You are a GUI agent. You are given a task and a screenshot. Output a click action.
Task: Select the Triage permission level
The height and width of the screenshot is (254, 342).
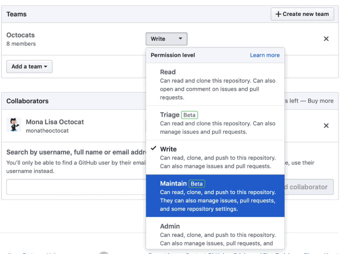pos(215,123)
